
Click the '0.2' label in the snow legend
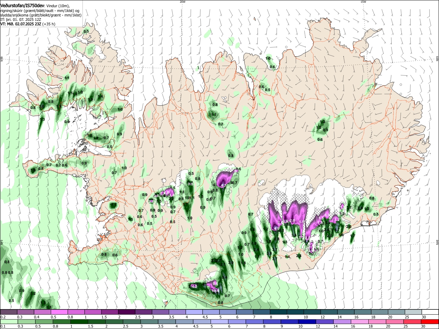tap(3, 317)
